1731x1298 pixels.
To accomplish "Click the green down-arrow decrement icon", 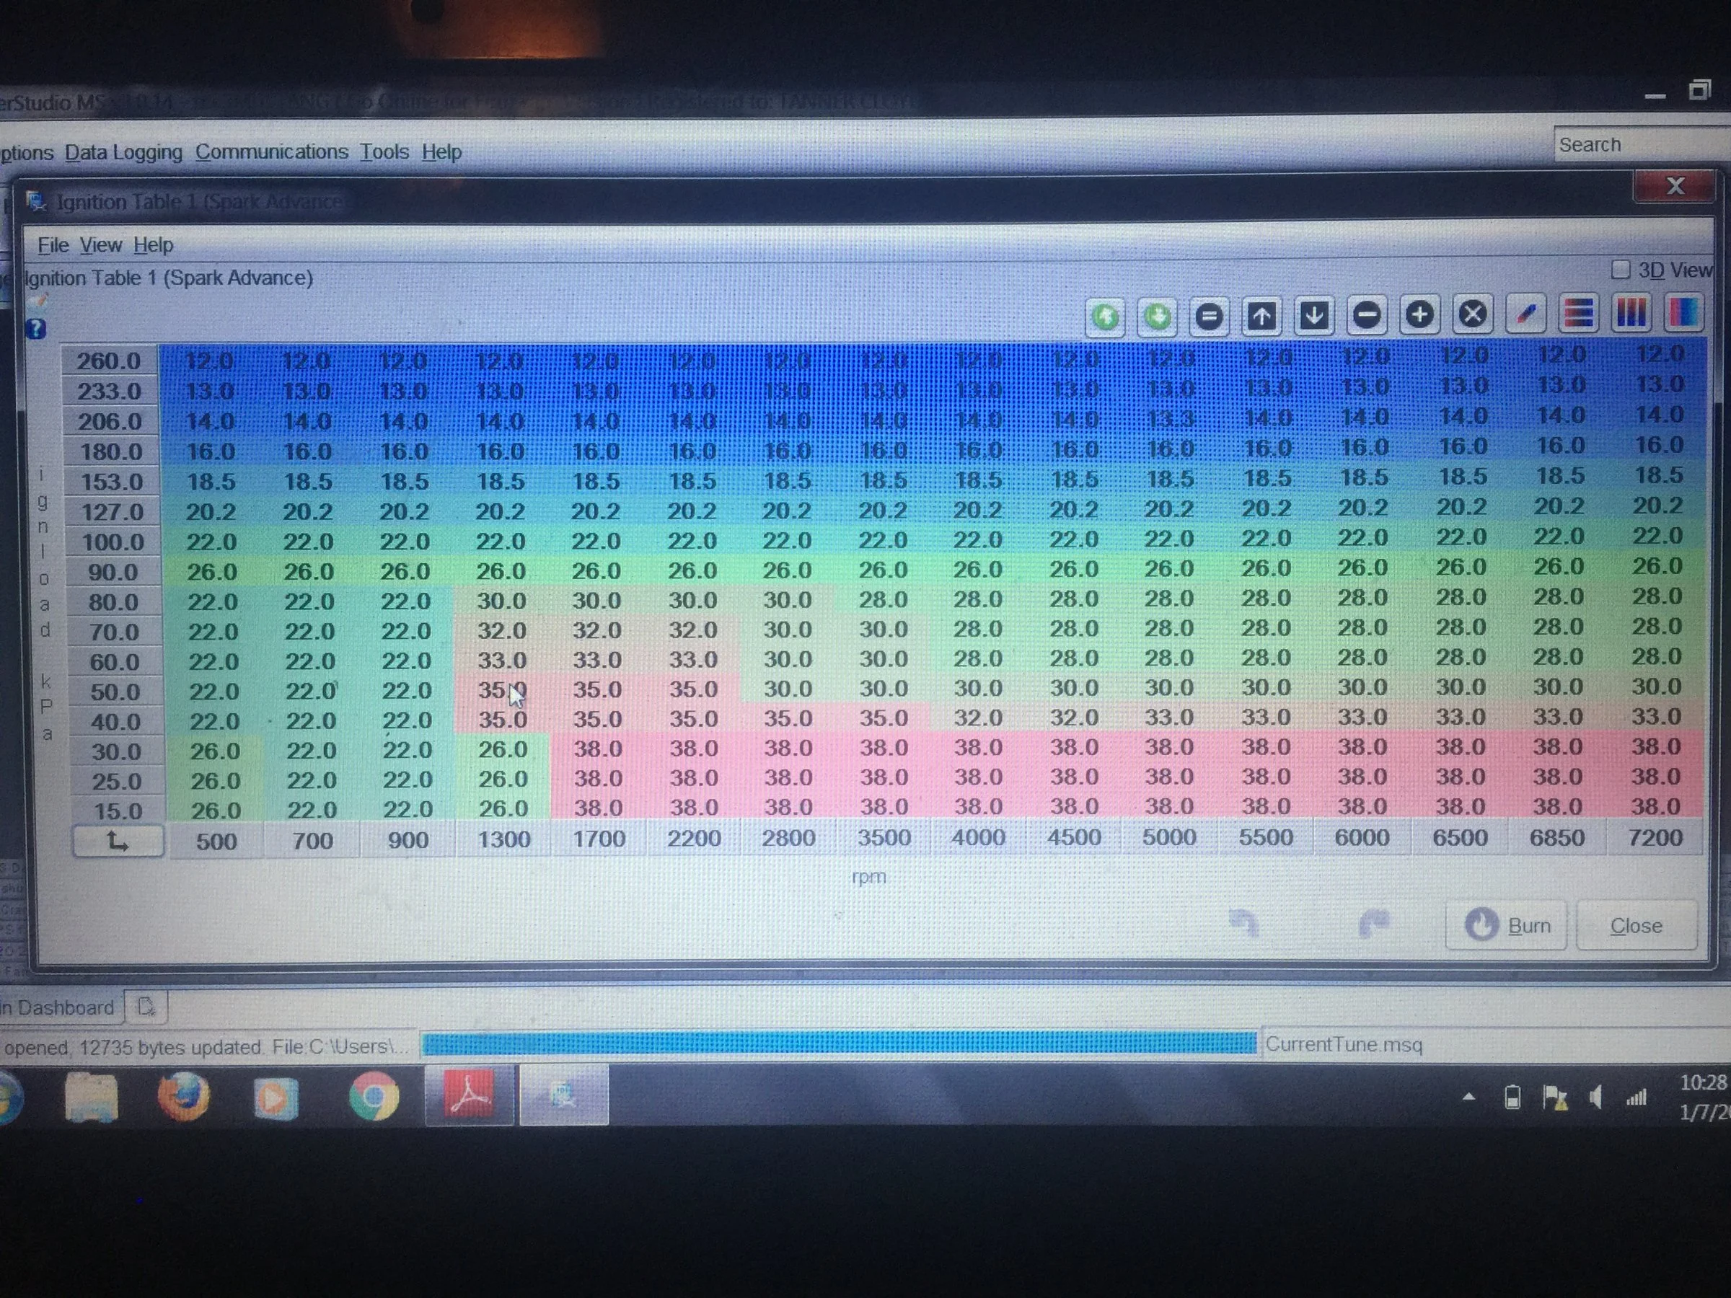I will (1157, 317).
